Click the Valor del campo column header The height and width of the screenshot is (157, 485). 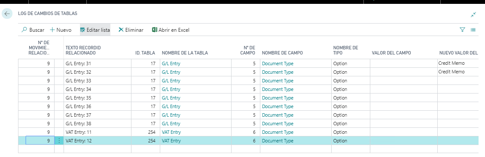[x=391, y=53]
